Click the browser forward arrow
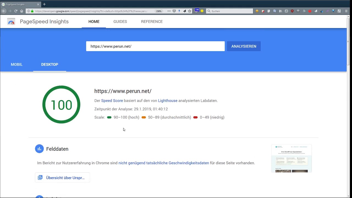The width and height of the screenshot is (352, 198). click(10, 11)
